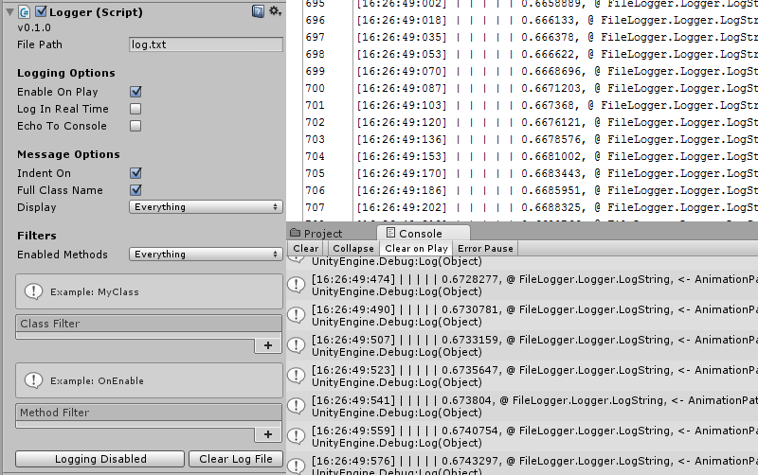The height and width of the screenshot is (475, 758).
Task: Click the Filters heading
Action: point(37,236)
